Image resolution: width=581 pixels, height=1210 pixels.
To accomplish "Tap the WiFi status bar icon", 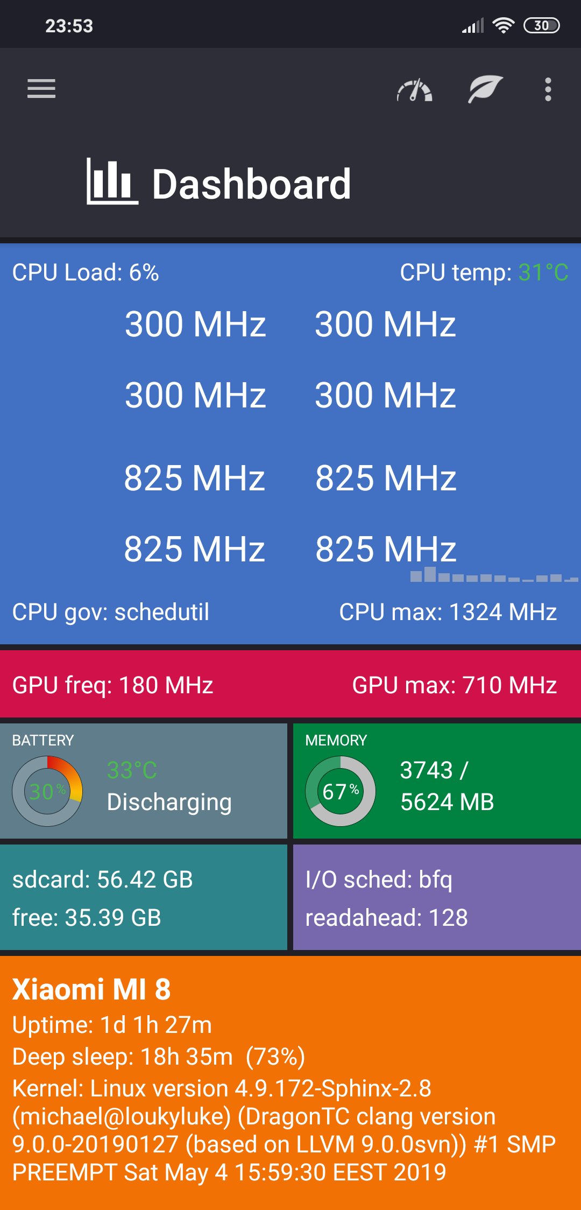I will click(504, 25).
